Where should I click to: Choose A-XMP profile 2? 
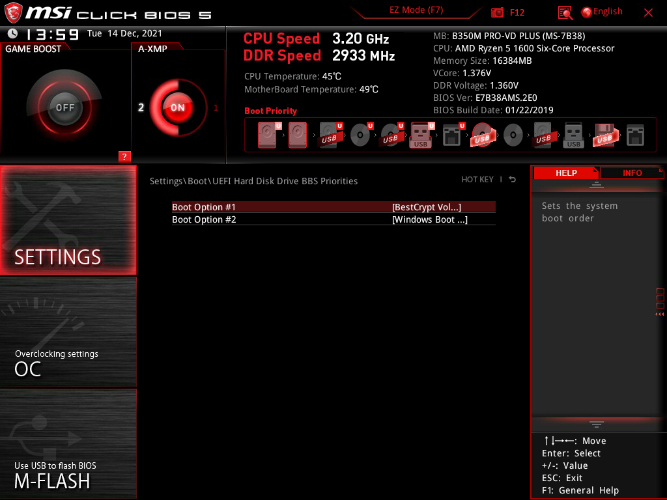[x=141, y=107]
